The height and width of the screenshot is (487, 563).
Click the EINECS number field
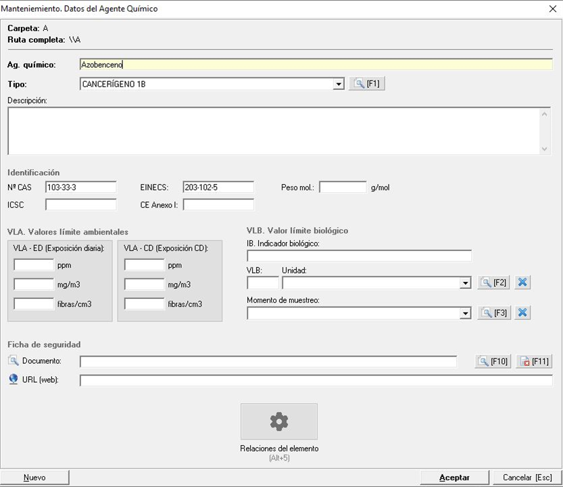[x=218, y=187]
